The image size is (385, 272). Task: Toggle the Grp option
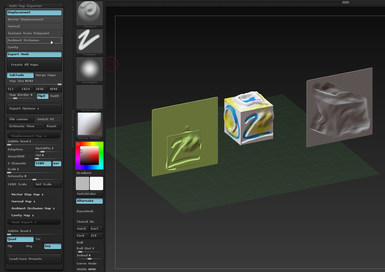(x=53, y=246)
